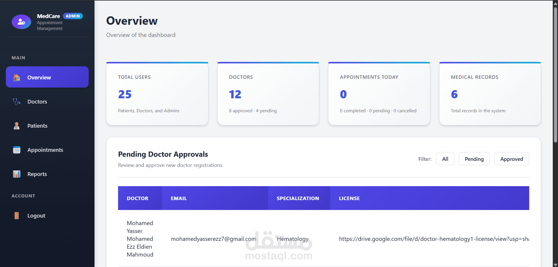The width and height of the screenshot is (558, 267).
Task: Click the DOCTOR column header
Action: (138, 198)
